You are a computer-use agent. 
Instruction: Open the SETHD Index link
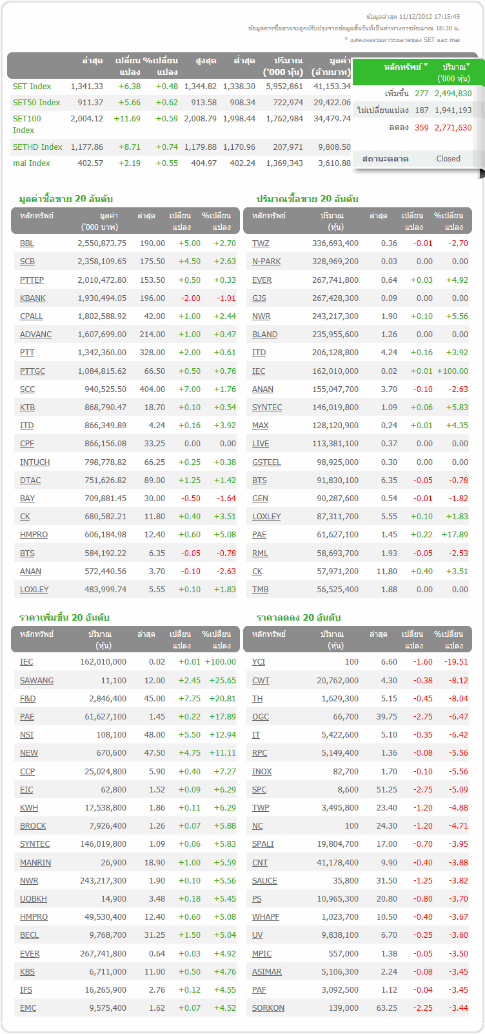tap(37, 147)
